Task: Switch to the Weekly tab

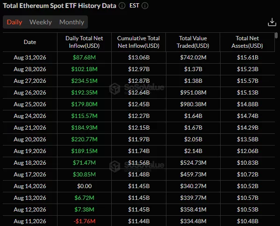Action: pos(41,22)
